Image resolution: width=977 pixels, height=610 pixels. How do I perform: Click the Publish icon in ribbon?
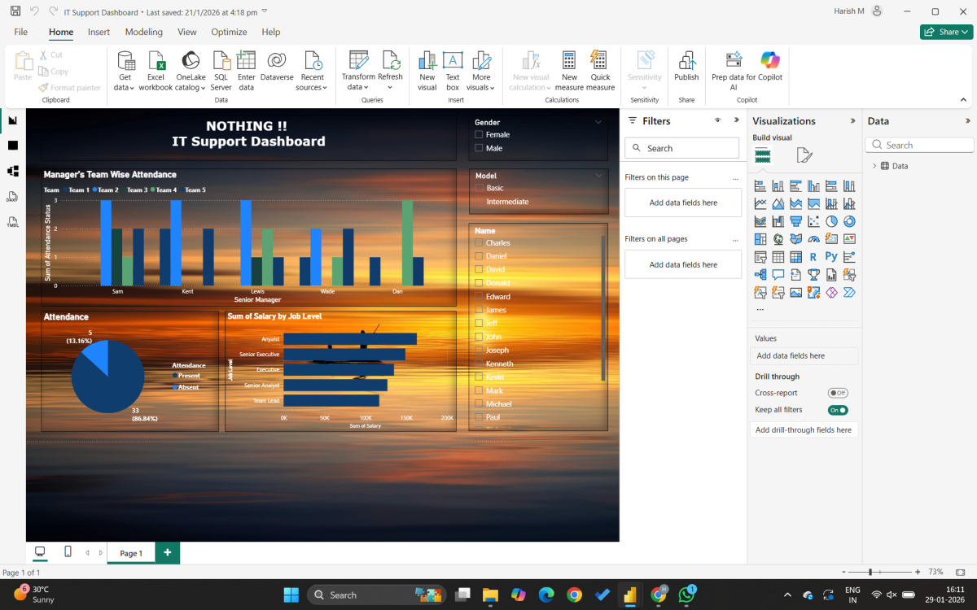[686, 62]
